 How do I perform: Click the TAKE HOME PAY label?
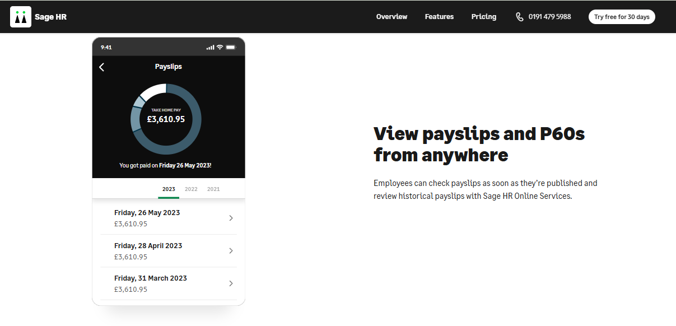point(166,110)
